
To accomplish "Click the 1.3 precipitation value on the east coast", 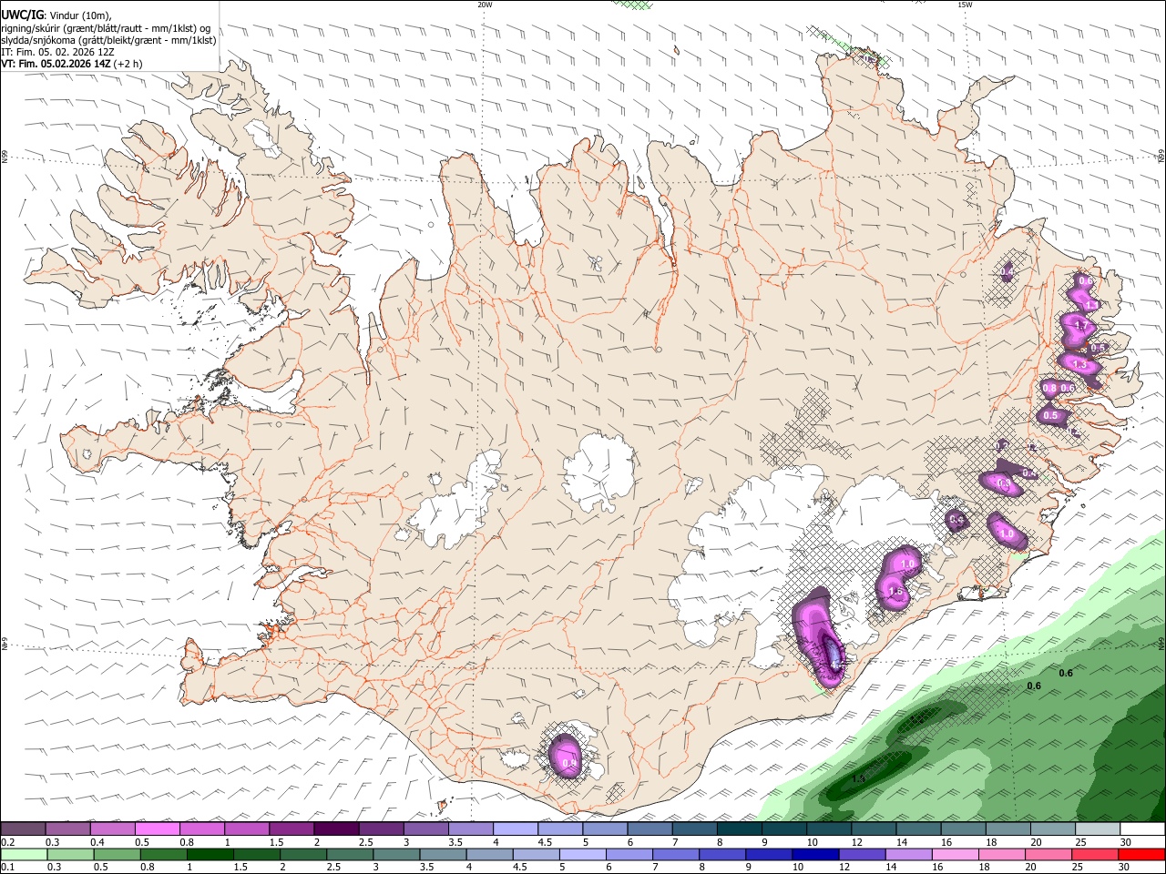I will click(1080, 364).
